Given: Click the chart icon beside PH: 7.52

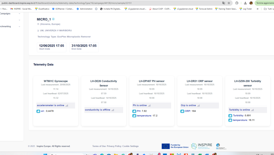Looking at the screenshot, I should [134, 111].
